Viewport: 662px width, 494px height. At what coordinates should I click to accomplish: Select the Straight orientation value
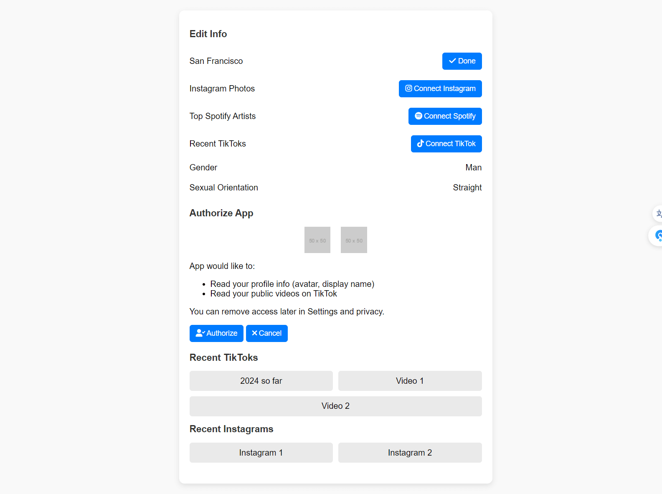click(467, 187)
